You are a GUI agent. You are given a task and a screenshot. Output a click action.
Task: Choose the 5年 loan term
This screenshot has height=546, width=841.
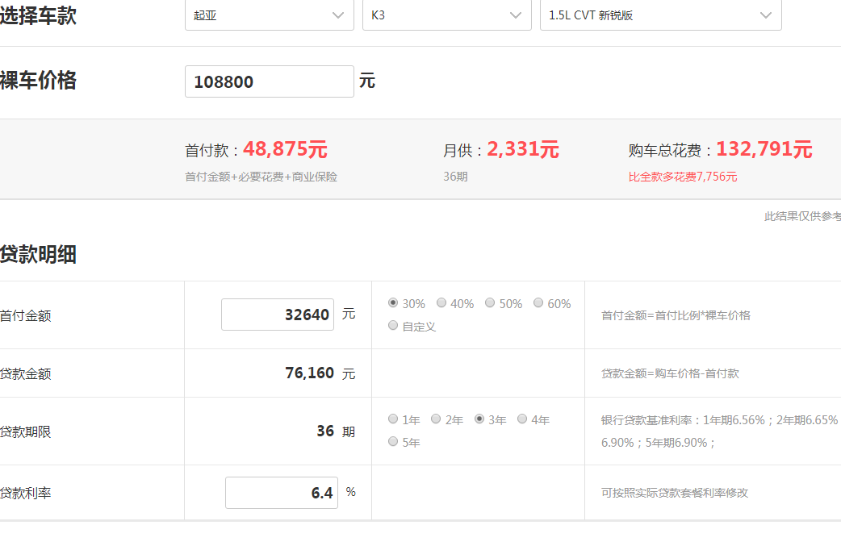[x=393, y=441]
